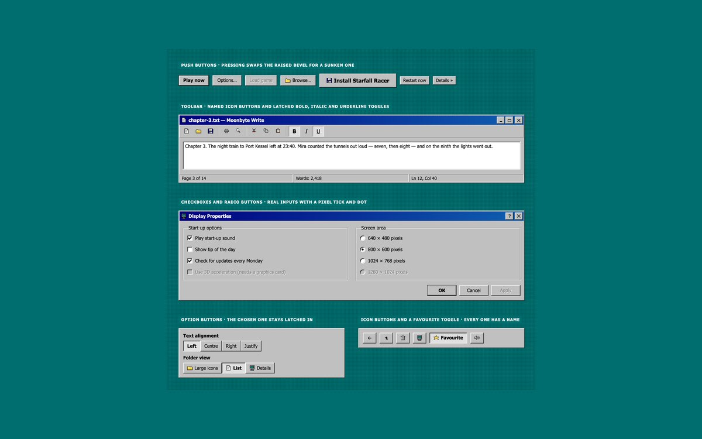702x439 pixels.
Task: Toggle the Favourite star button
Action: pos(448,338)
